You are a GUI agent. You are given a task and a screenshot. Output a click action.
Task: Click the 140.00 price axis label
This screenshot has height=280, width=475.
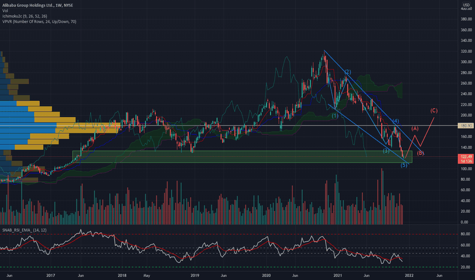pos(466,148)
